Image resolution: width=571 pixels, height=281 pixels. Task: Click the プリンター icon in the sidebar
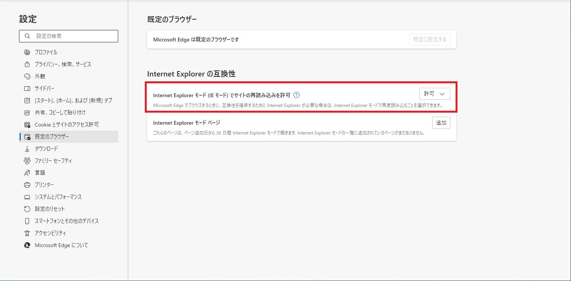[27, 185]
